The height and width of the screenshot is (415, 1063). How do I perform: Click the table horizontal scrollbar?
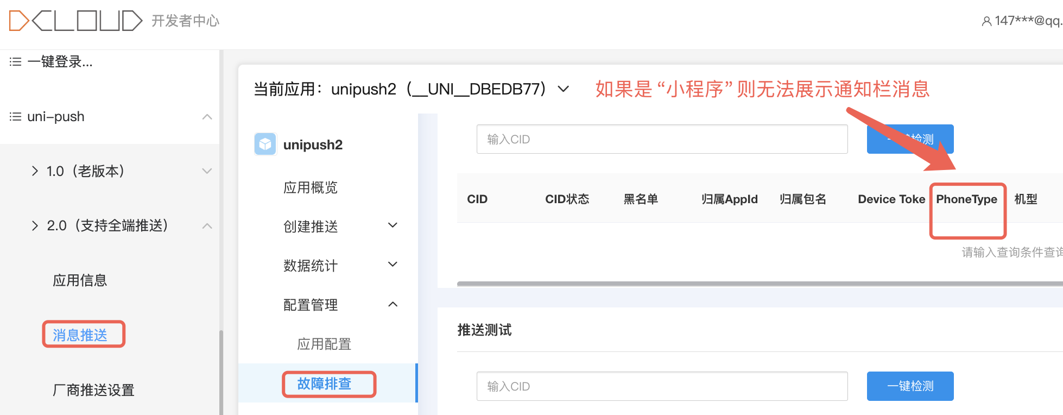tap(760, 284)
